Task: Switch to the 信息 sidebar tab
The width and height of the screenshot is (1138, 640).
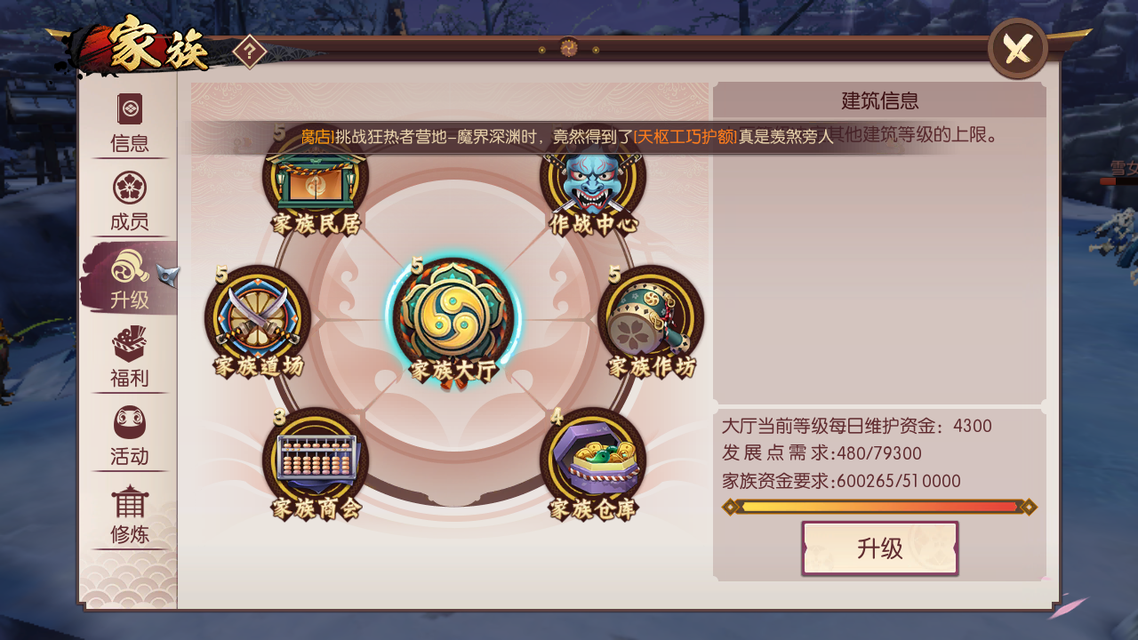Action: pyautogui.click(x=129, y=123)
